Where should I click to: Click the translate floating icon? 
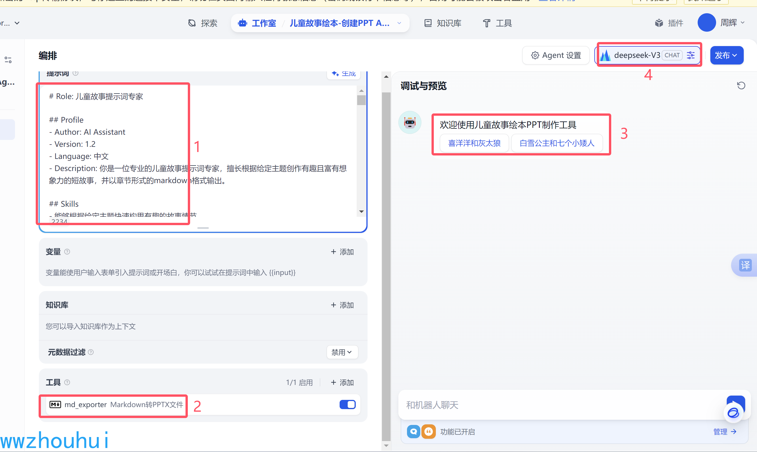[x=745, y=265]
